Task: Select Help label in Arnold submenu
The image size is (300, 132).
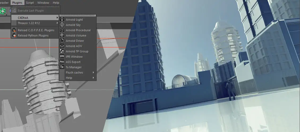Action: (69, 78)
